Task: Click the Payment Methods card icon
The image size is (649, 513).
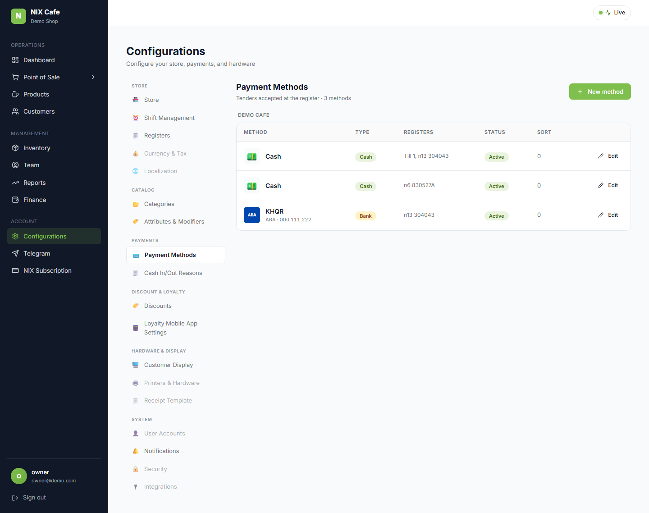Action: pyautogui.click(x=136, y=255)
